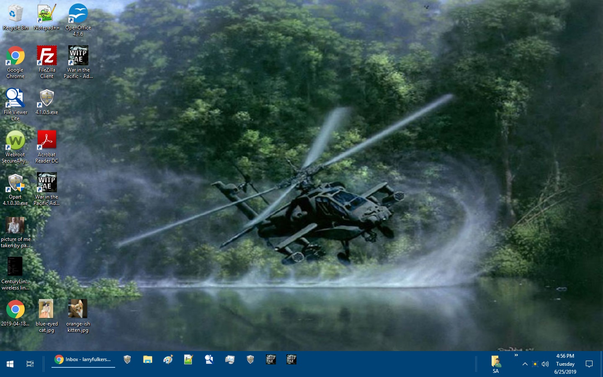Click the taskbar shield icon beside the WITP AE icons
Viewport: 603px width, 377px height.
[x=250, y=359]
